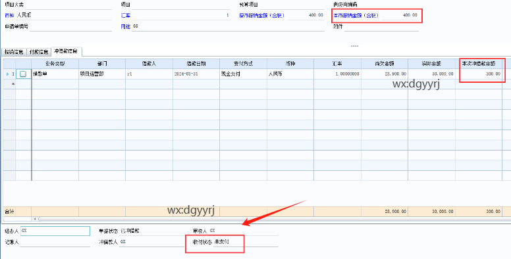Click the 300.00 cell in row 1
Viewport: 511px width, 259px height.
[x=479, y=74]
